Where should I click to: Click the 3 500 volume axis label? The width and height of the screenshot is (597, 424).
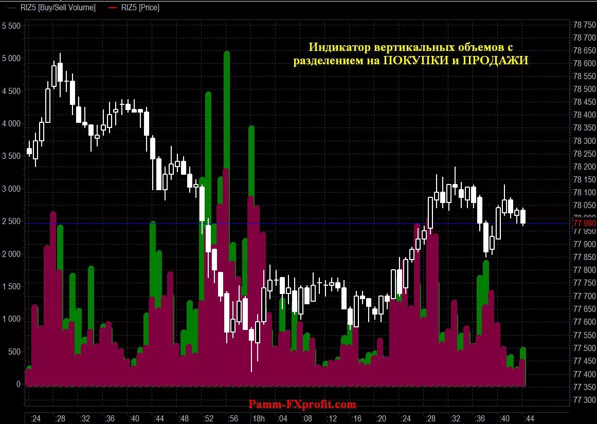[x=11, y=156]
